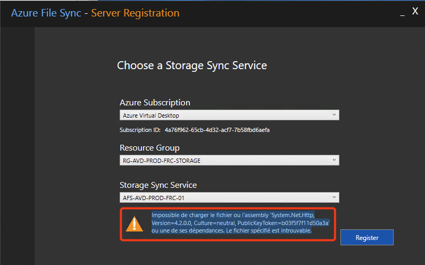Viewport: 425px width, 265px height.
Task: Click the 'Server Registration' title text
Action: tap(135, 13)
